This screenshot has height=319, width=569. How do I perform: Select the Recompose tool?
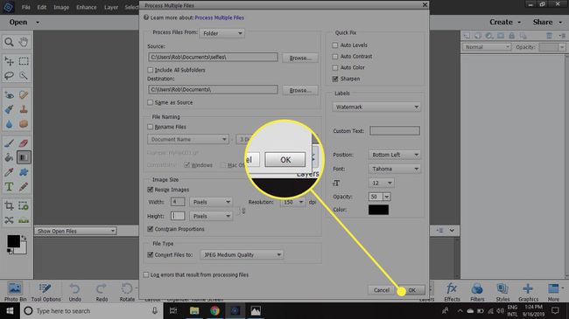(x=24, y=206)
